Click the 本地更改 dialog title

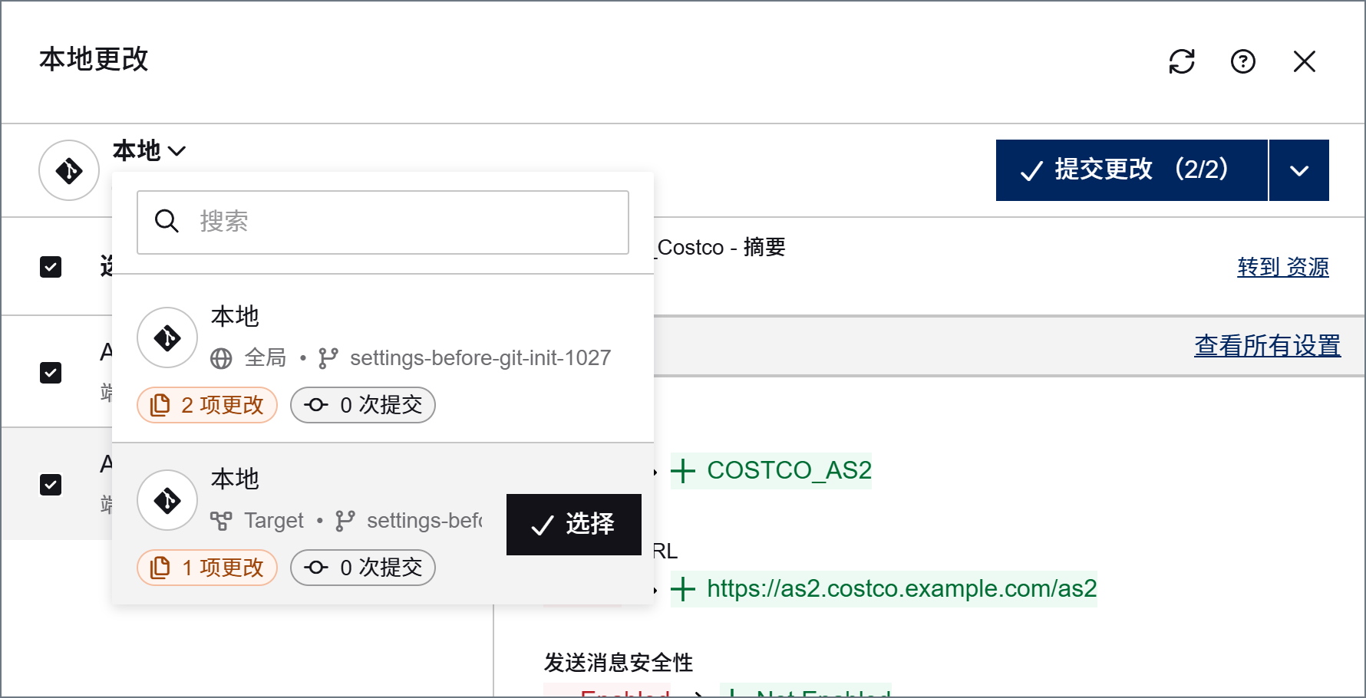(x=94, y=59)
